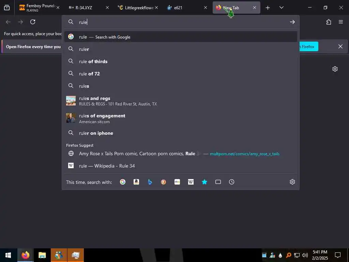Open Firefox View from the tab strip
This screenshot has height=262, width=349.
(x=7, y=8)
